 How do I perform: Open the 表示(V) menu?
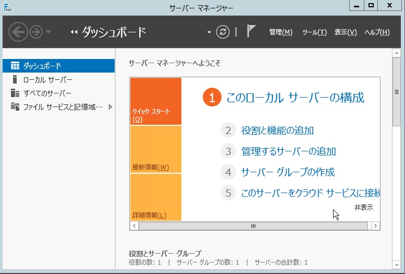coord(345,32)
